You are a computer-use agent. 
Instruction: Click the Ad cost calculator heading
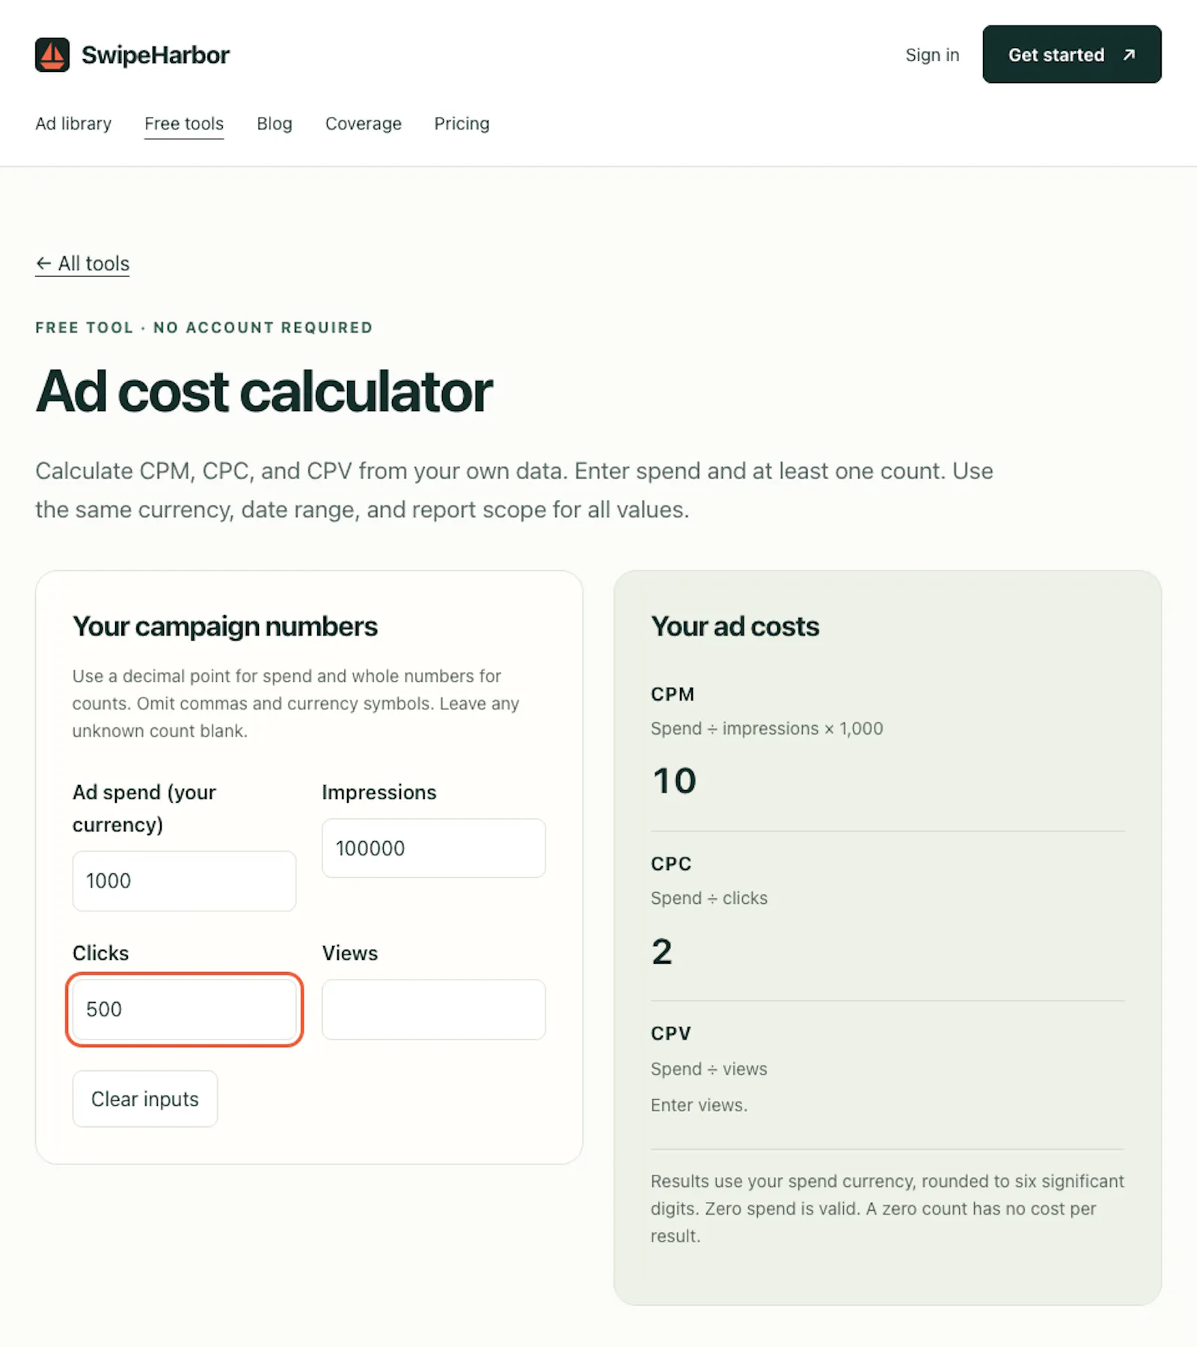[x=264, y=391]
